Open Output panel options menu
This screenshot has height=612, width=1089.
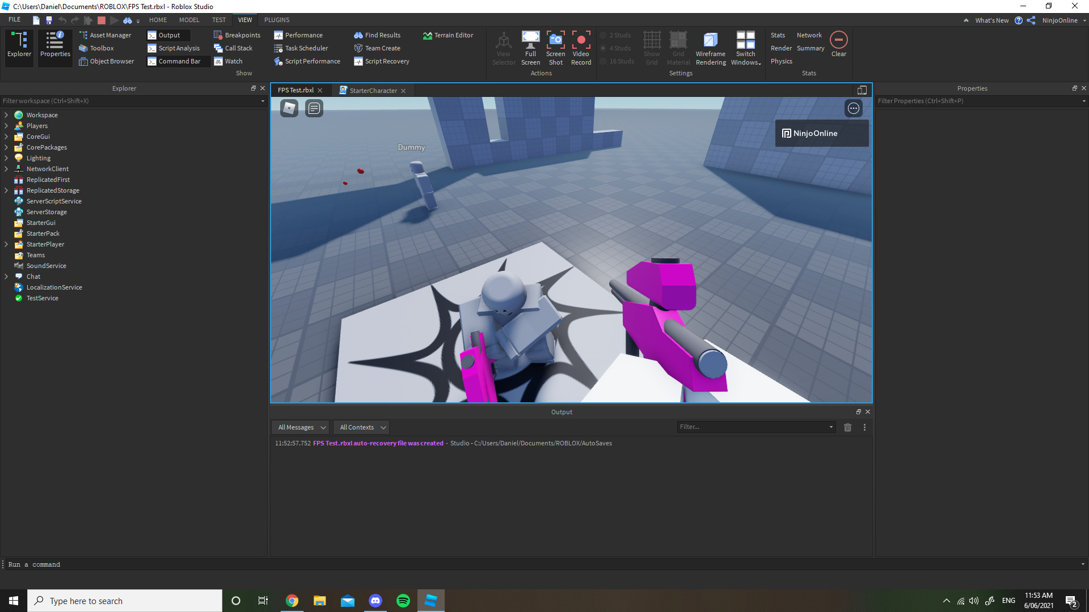point(864,427)
